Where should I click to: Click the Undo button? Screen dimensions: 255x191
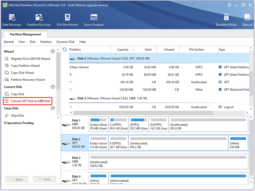point(45,179)
